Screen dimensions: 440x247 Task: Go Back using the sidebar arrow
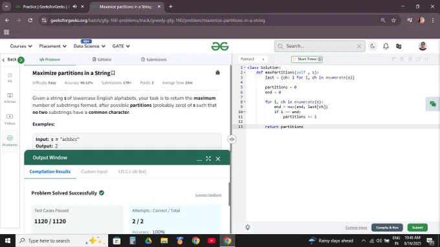(9, 59)
